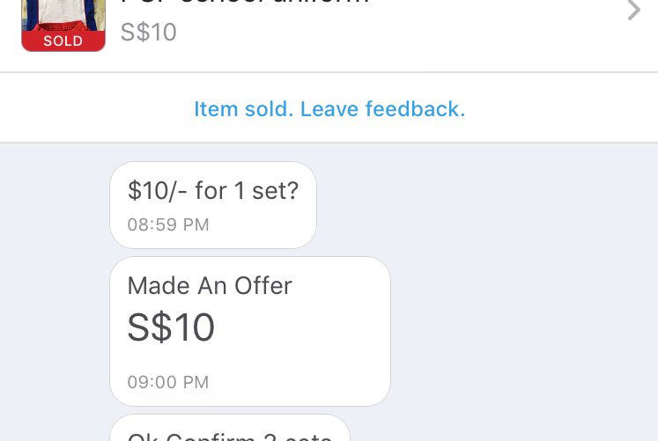The width and height of the screenshot is (658, 441).
Task: Click the word "feedback" in banner
Action: (x=415, y=109)
